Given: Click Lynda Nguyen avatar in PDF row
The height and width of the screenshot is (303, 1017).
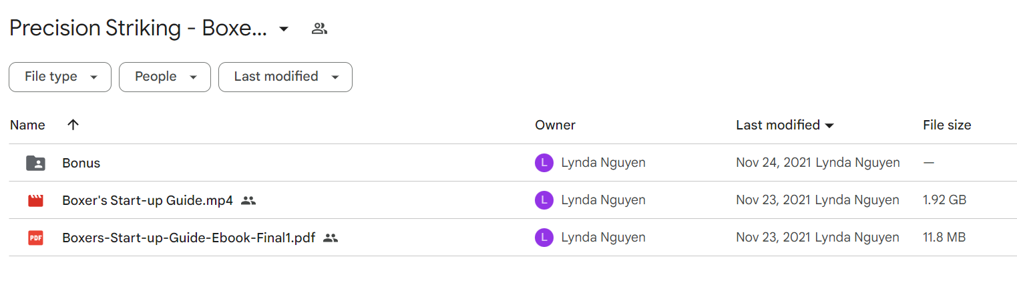Looking at the screenshot, I should (x=544, y=238).
